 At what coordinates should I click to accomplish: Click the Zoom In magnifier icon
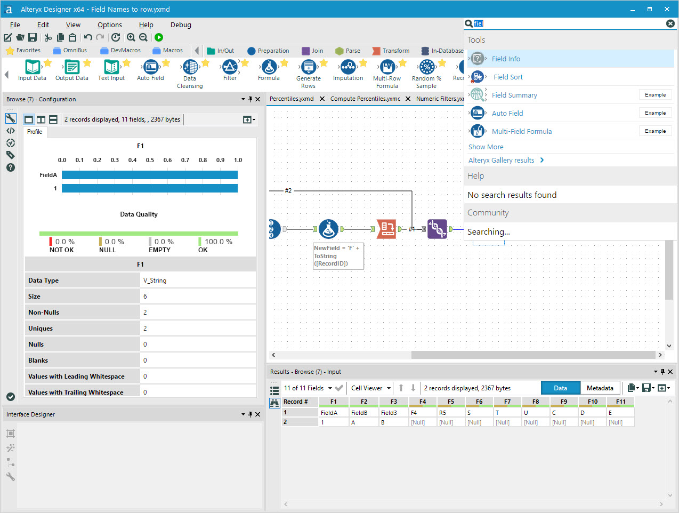pos(131,37)
